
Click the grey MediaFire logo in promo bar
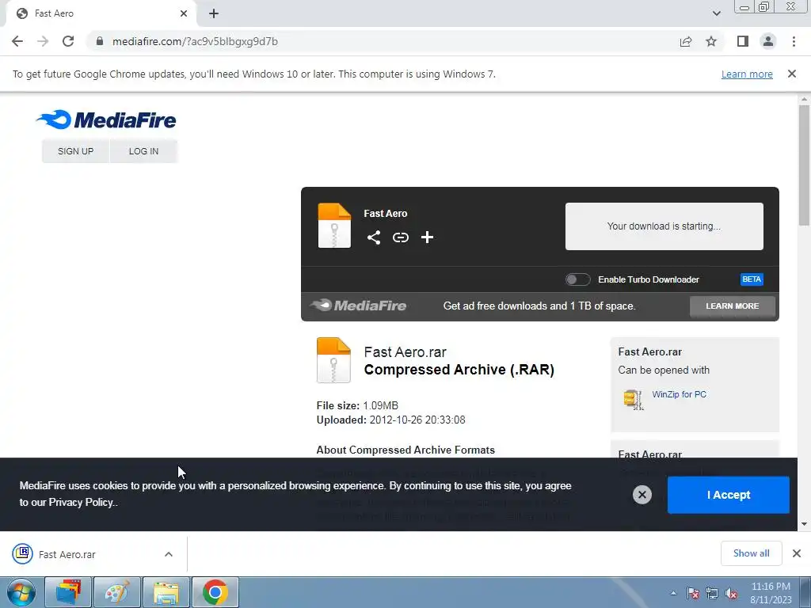coord(358,306)
